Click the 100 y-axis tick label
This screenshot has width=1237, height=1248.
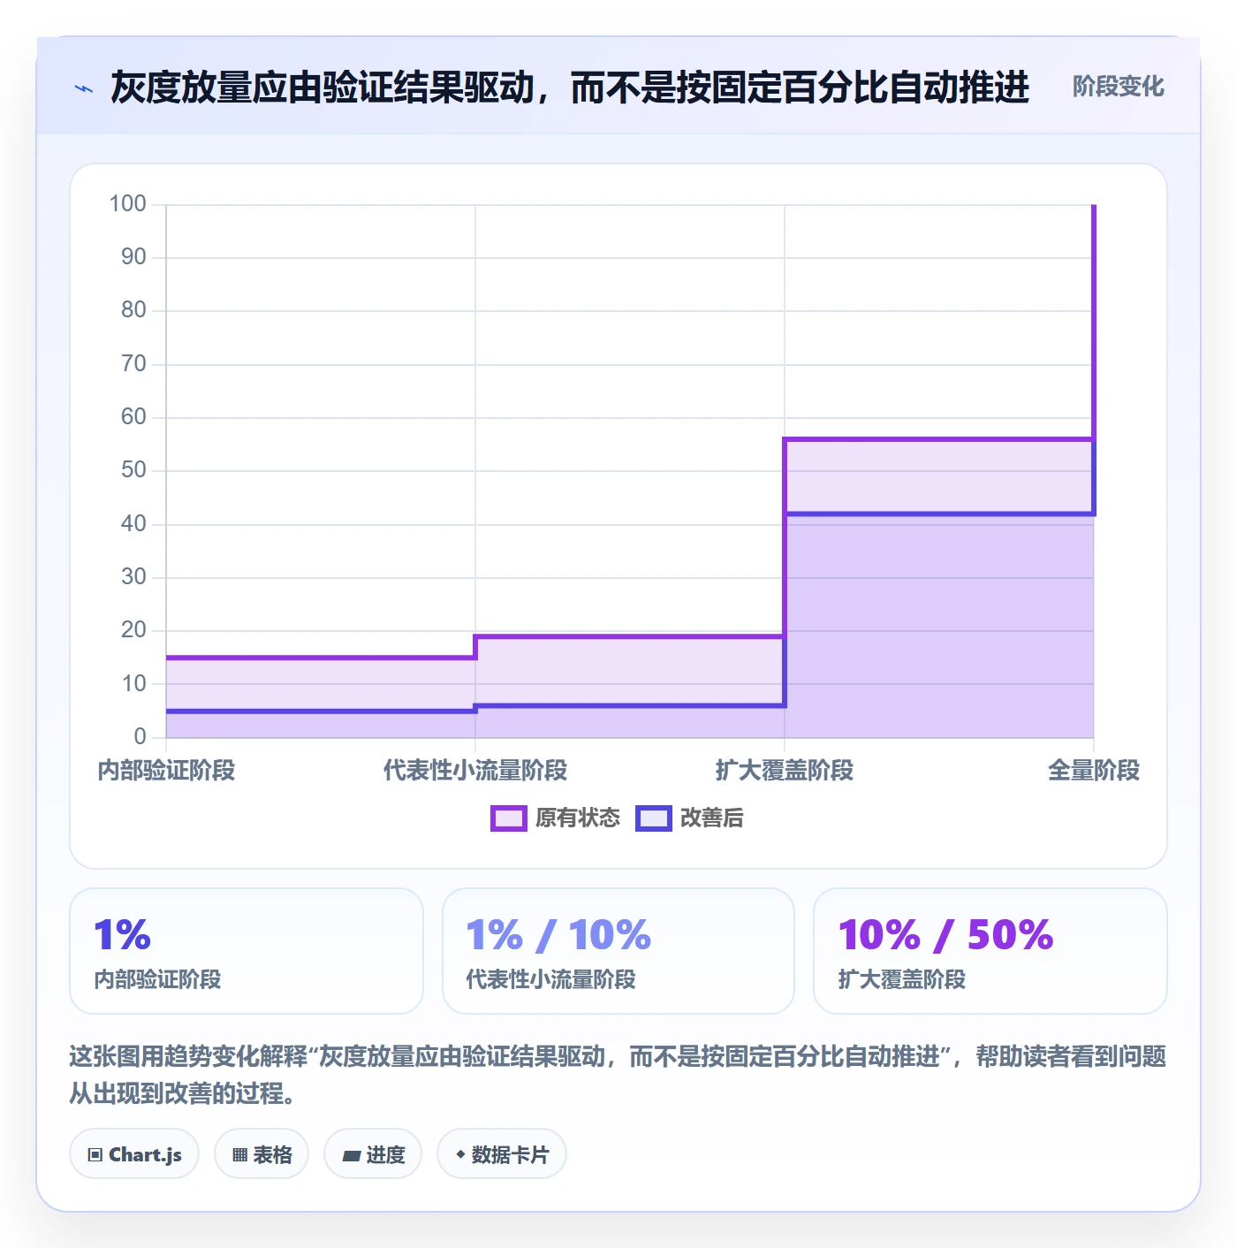[127, 204]
